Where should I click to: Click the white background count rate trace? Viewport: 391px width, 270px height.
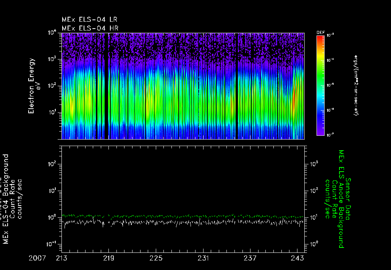coord(183,222)
